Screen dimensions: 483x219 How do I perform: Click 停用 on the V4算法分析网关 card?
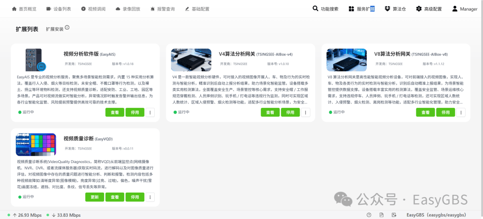click(290, 112)
